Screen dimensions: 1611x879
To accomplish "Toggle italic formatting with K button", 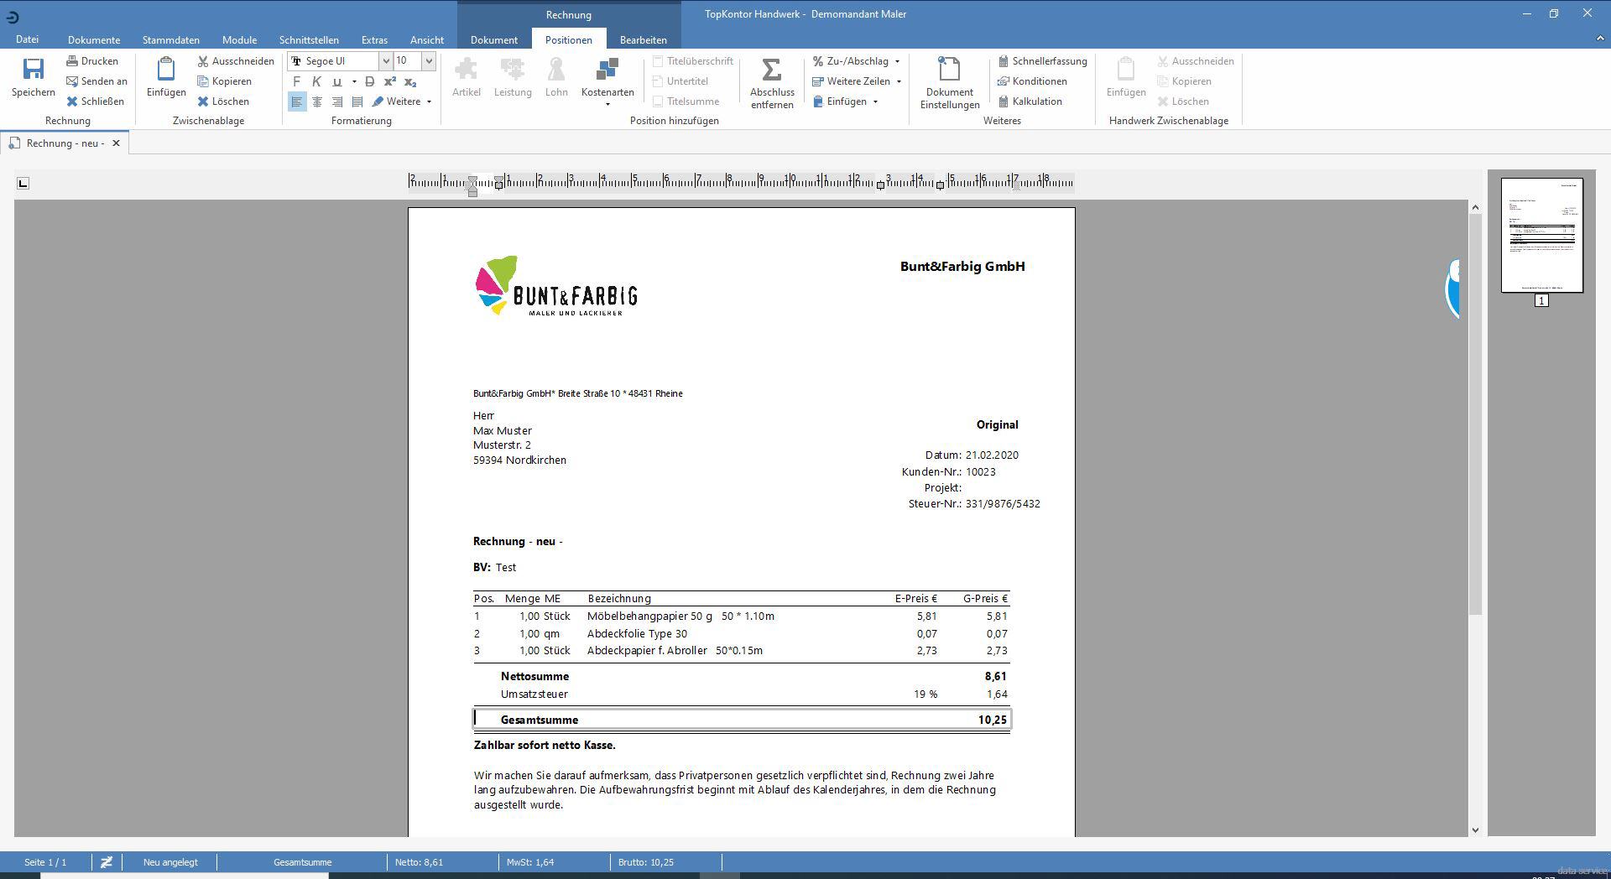I will point(316,81).
